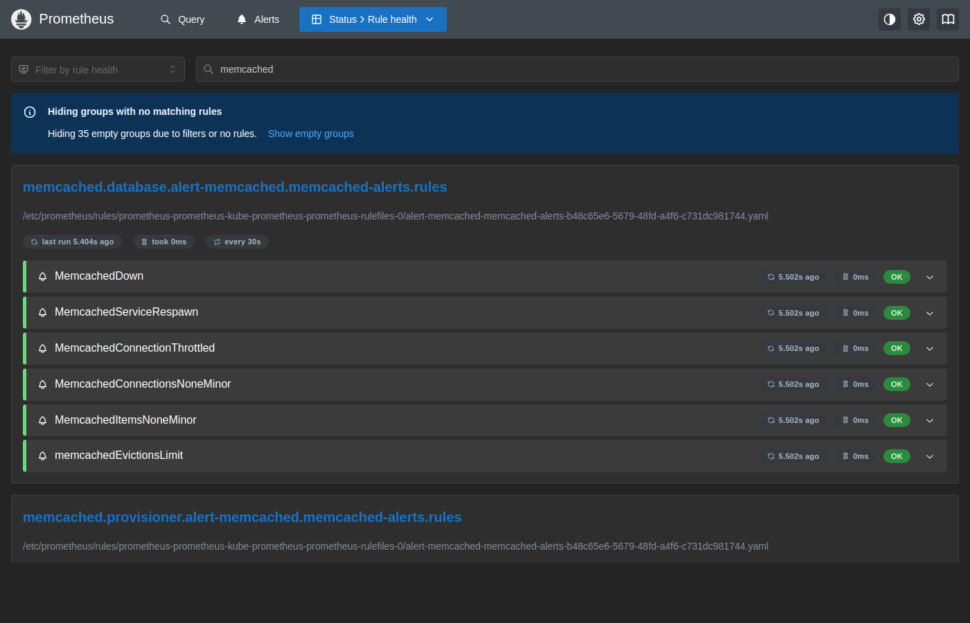The image size is (970, 623).
Task: Click 'Hiding groups with no matching rules' heading
Action: point(134,111)
